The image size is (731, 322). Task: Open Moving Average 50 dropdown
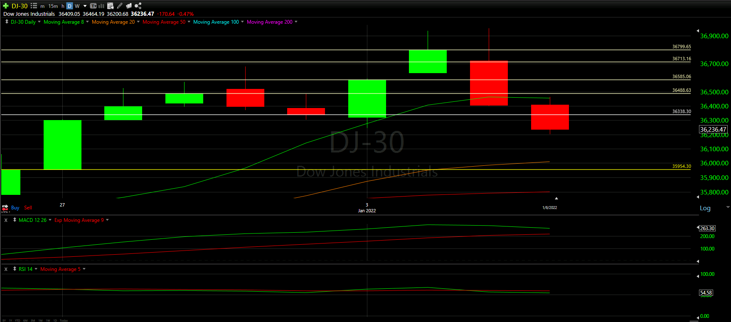coord(189,22)
